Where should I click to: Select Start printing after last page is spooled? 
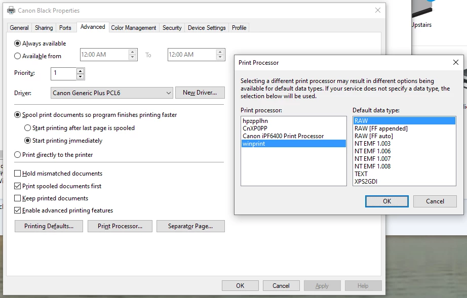tap(27, 128)
